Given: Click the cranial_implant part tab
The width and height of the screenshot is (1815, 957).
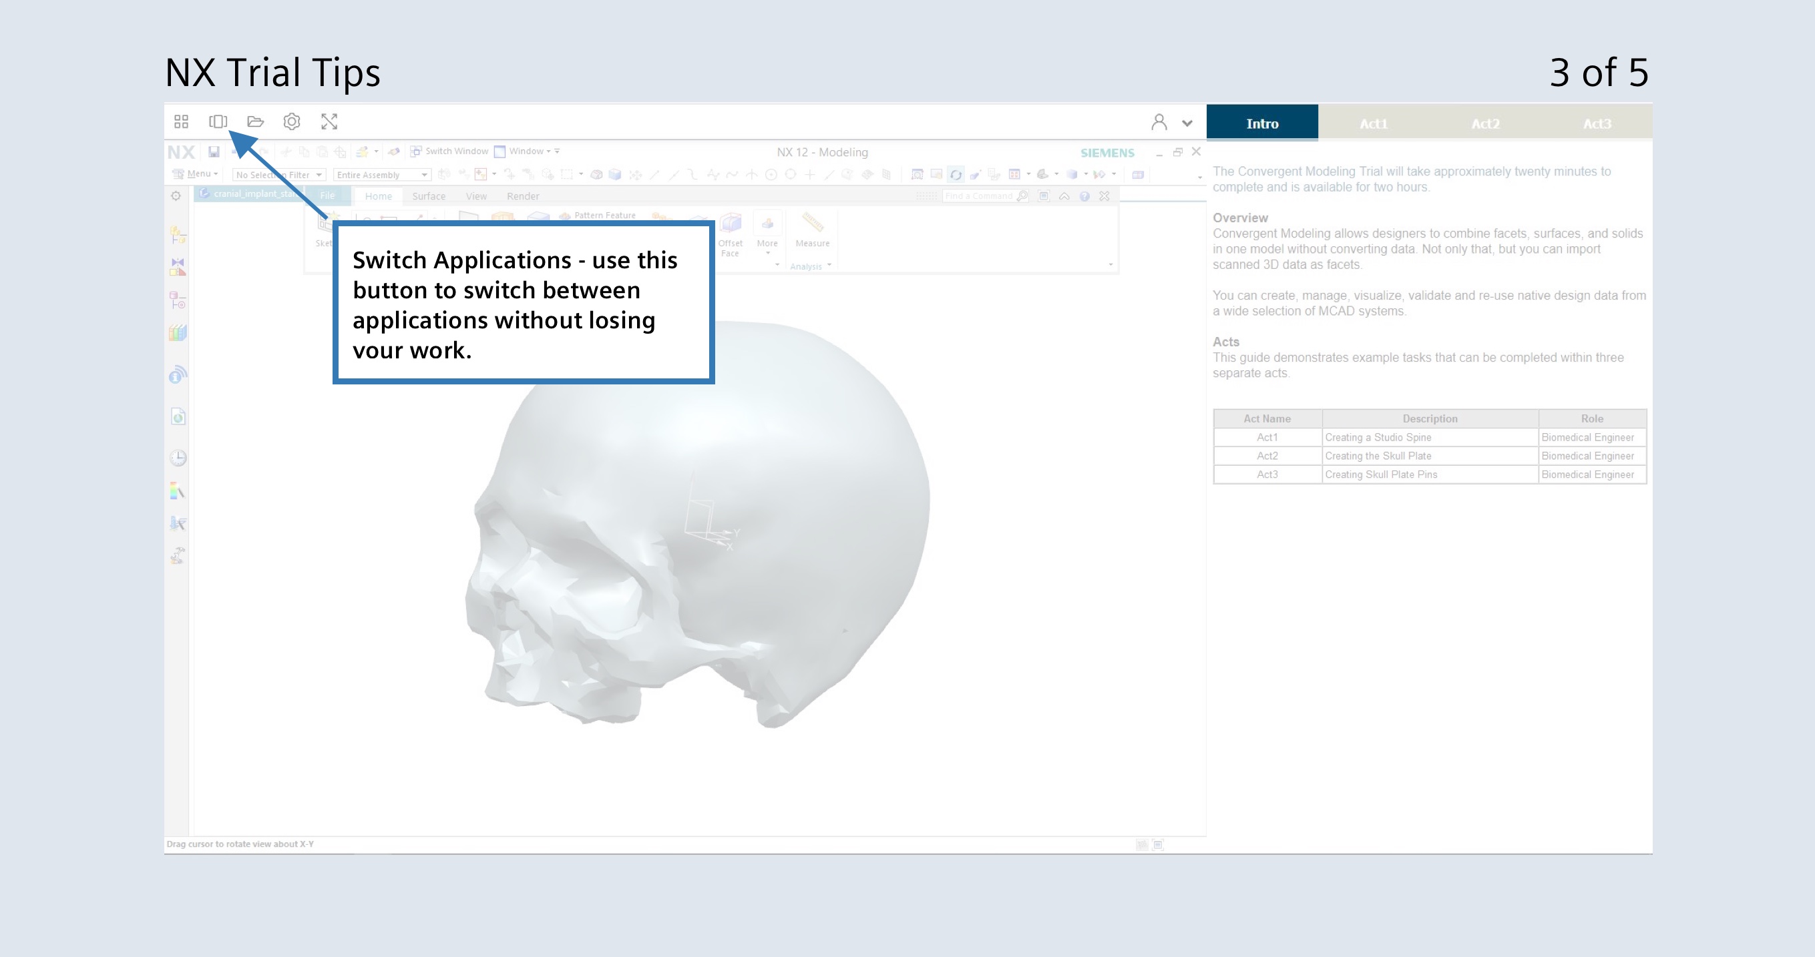Looking at the screenshot, I should pyautogui.click(x=248, y=194).
